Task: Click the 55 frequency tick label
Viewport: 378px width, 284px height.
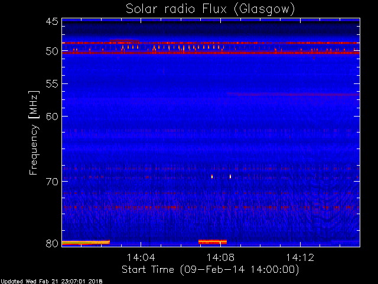Action: point(52,84)
